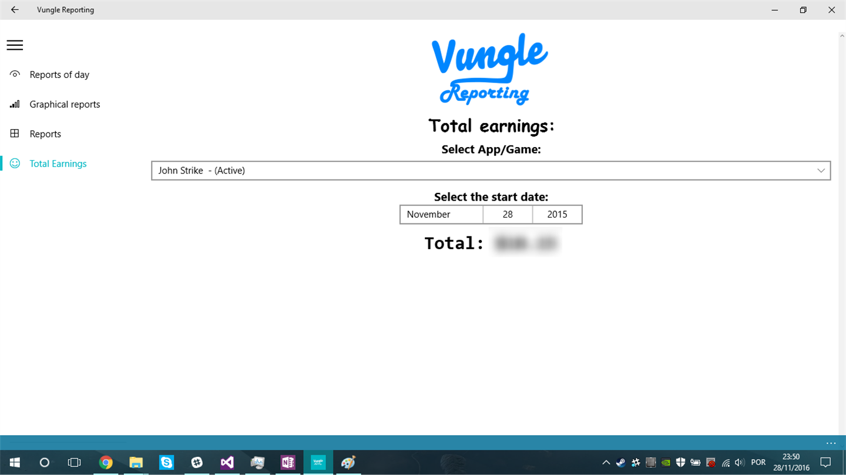The height and width of the screenshot is (475, 846).
Task: Open the Paint palette taskbar app
Action: click(x=348, y=463)
